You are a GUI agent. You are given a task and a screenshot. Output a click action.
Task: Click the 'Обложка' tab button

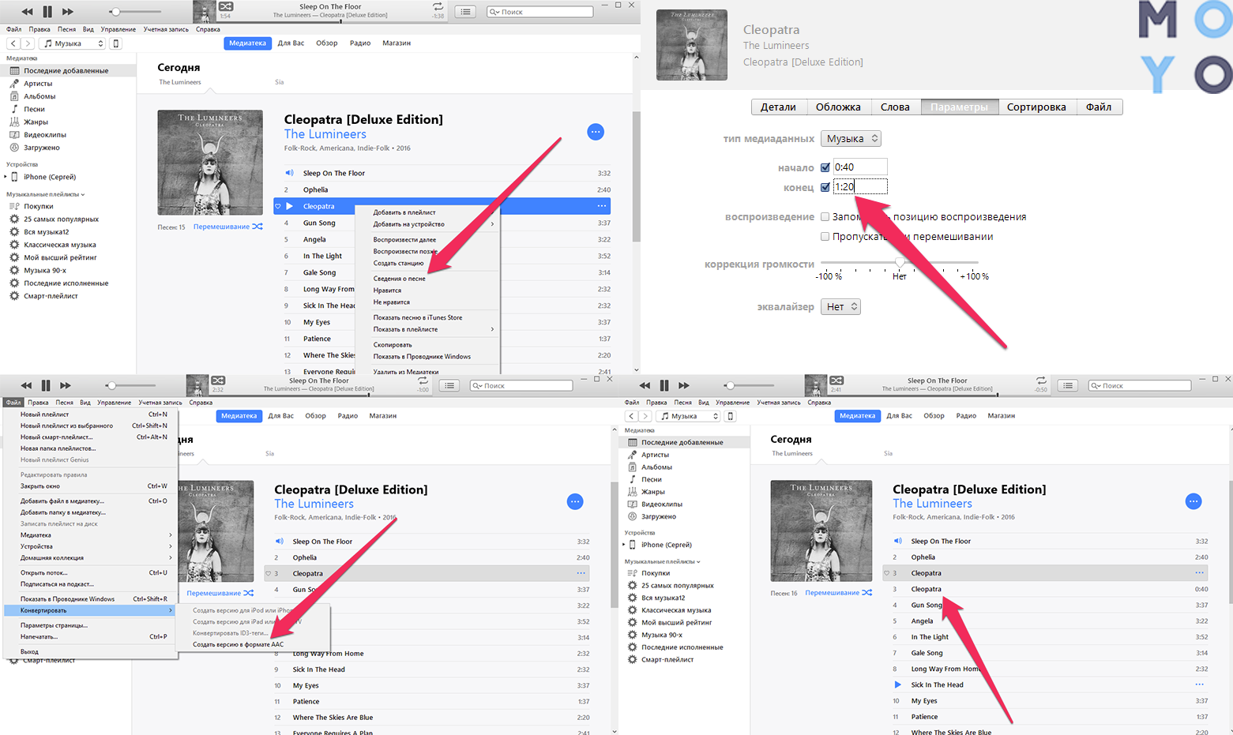pyautogui.click(x=838, y=107)
